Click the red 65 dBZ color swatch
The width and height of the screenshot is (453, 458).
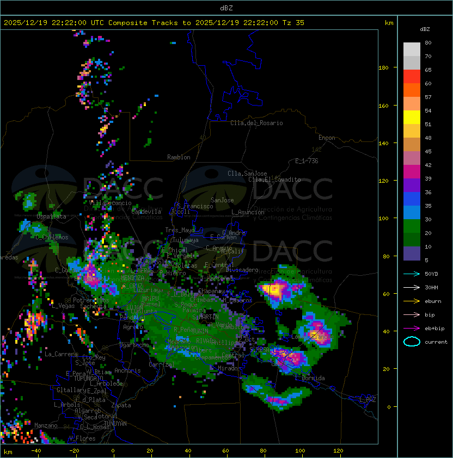412,77
